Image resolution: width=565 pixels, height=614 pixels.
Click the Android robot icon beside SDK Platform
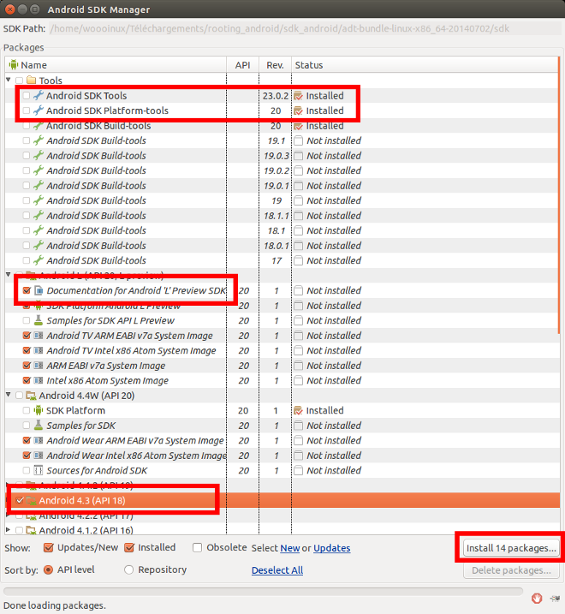click(39, 410)
